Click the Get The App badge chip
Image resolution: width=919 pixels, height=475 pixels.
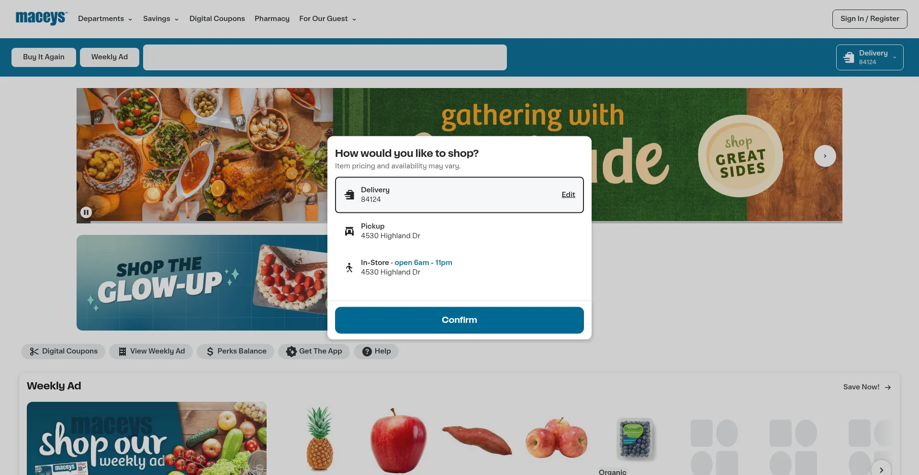coord(314,352)
